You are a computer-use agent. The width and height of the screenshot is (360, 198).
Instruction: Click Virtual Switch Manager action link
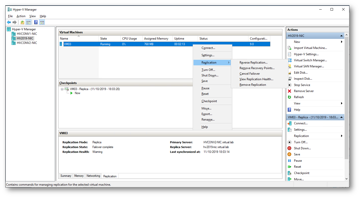tap(310, 60)
